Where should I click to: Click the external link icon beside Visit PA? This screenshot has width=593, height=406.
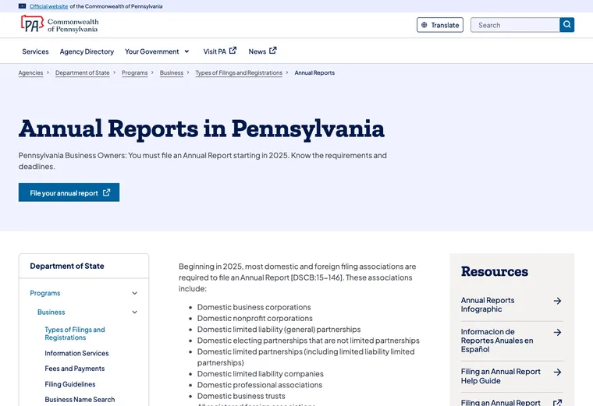pyautogui.click(x=233, y=51)
